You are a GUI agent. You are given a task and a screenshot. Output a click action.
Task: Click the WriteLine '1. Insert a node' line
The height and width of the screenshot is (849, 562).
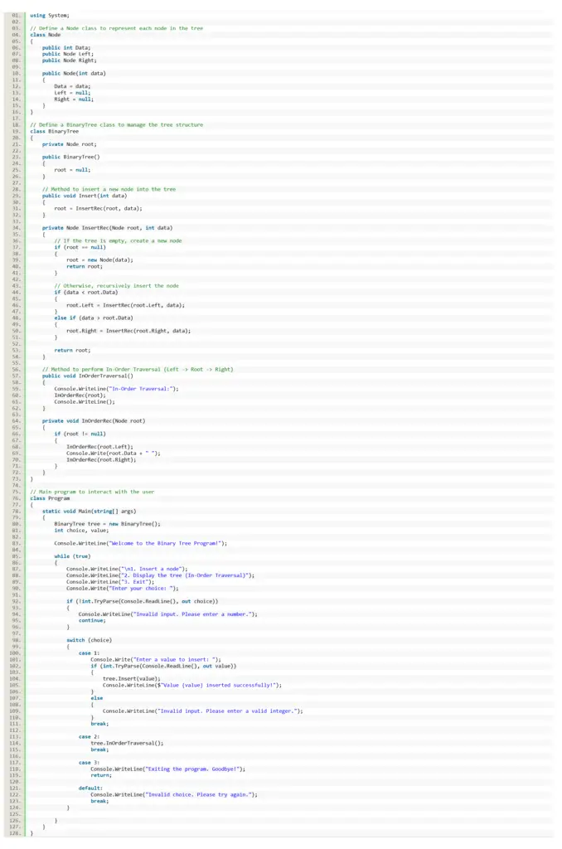[127, 569]
